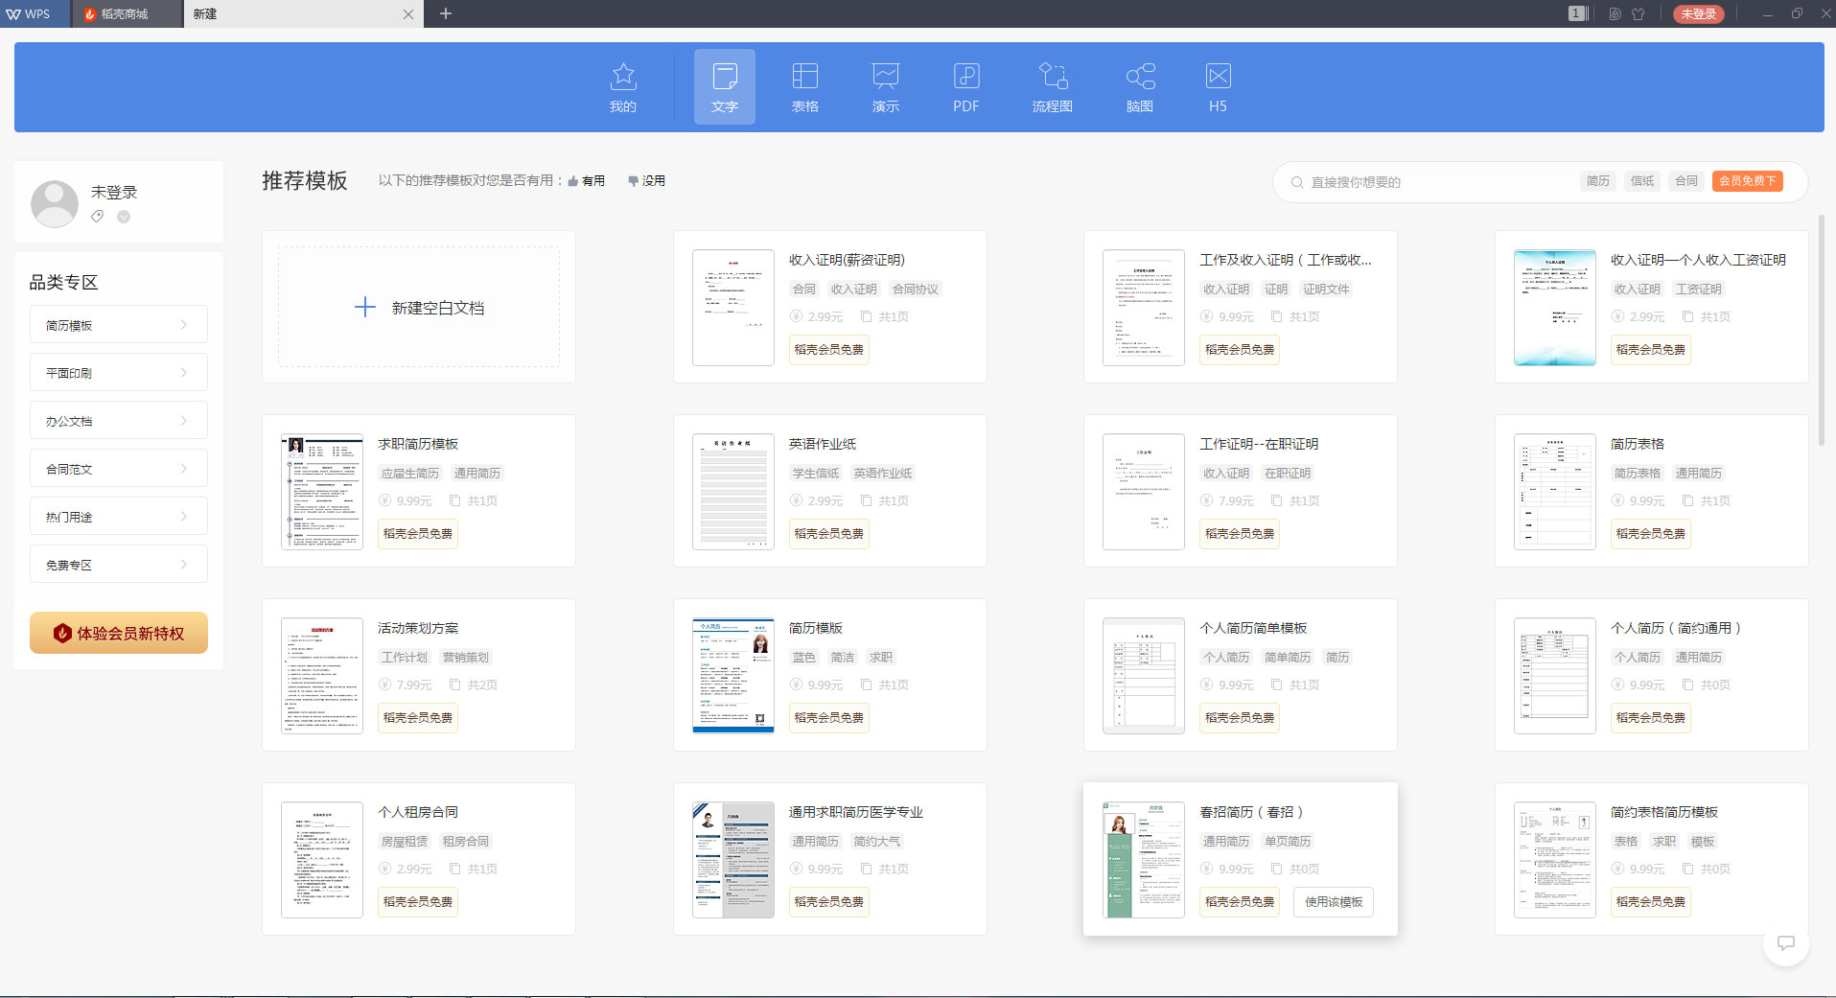Open the chat feedback bubble icon
1836x998 pixels.
(1785, 942)
